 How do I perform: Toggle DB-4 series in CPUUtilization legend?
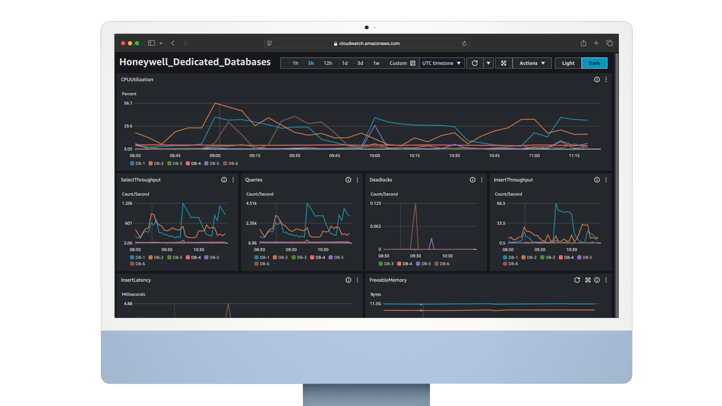193,164
